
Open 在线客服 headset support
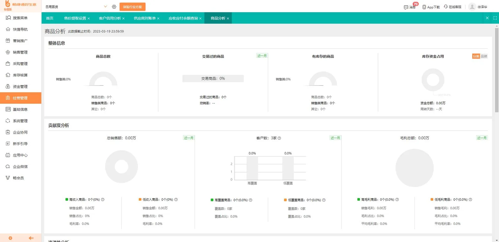point(453,7)
